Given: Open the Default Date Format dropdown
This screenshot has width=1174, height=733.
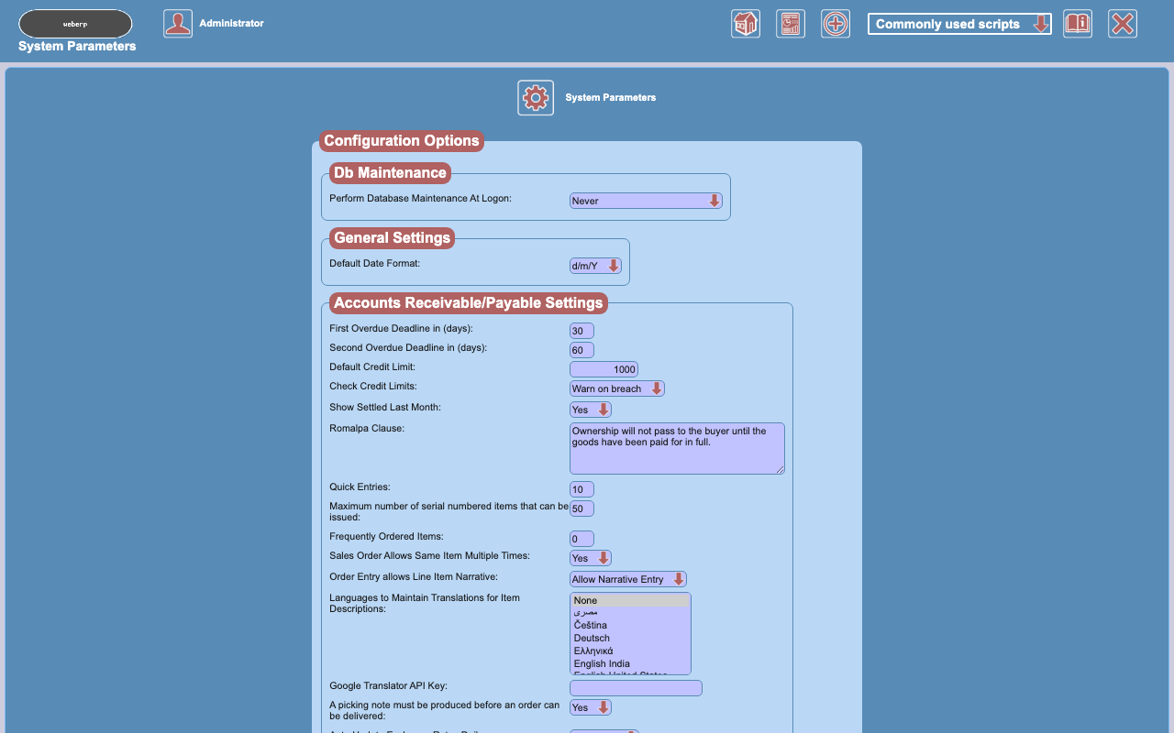Looking at the screenshot, I should (595, 266).
